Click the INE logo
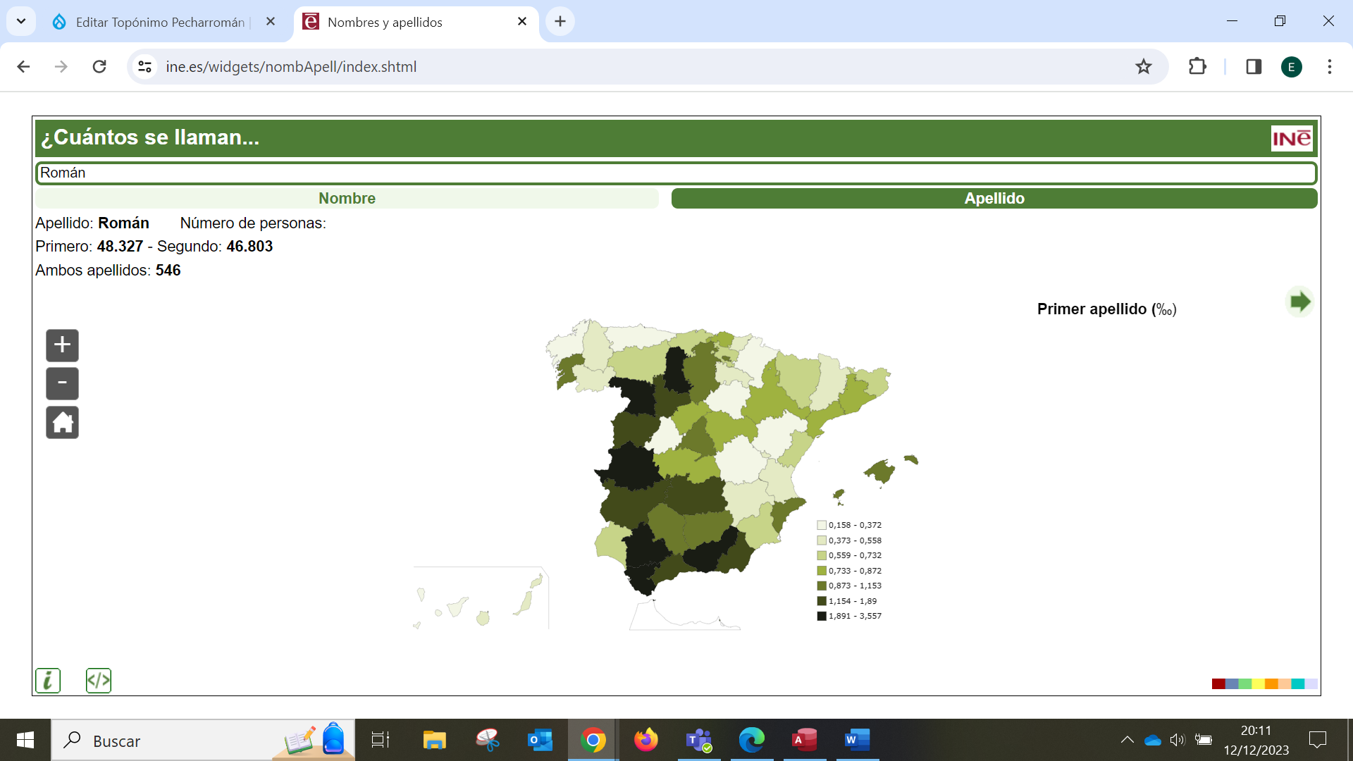 (1291, 139)
